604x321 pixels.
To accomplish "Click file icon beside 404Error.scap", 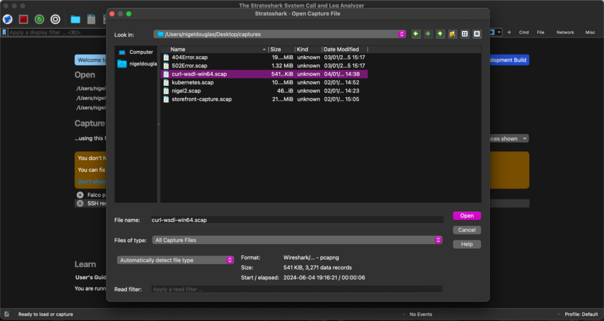I will [x=166, y=57].
